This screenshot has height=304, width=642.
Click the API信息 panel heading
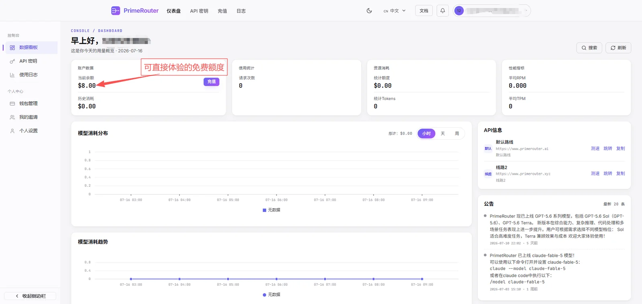point(493,130)
